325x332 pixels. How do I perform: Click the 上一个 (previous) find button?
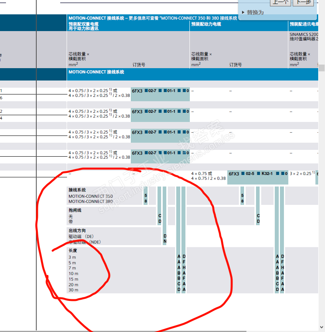[280, 2]
